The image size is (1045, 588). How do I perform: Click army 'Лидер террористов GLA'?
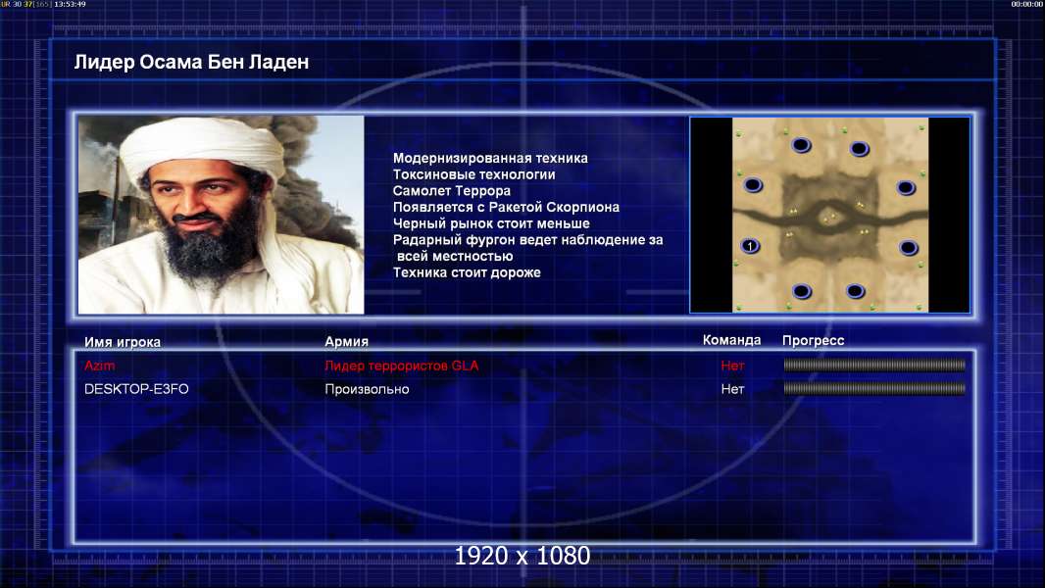(402, 366)
